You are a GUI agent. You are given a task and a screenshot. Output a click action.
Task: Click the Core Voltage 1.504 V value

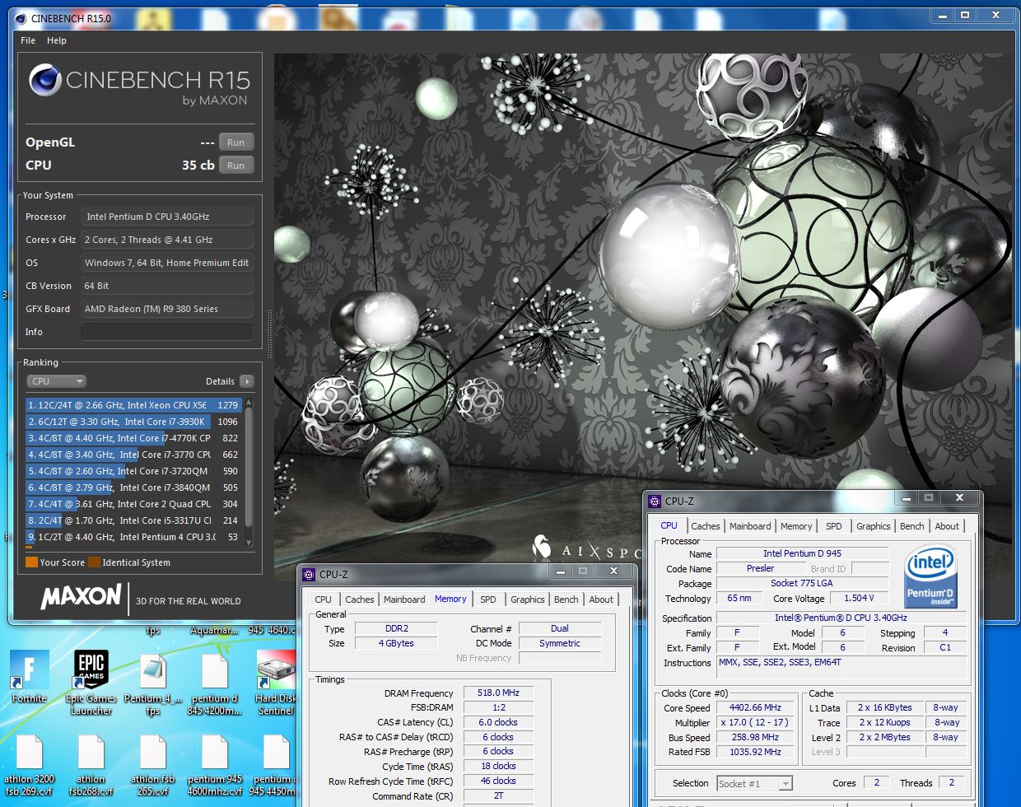click(x=859, y=598)
